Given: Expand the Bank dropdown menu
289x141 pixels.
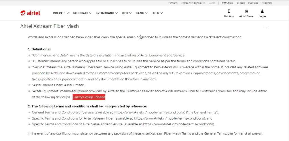Looking at the screenshot, I should coord(142,13).
